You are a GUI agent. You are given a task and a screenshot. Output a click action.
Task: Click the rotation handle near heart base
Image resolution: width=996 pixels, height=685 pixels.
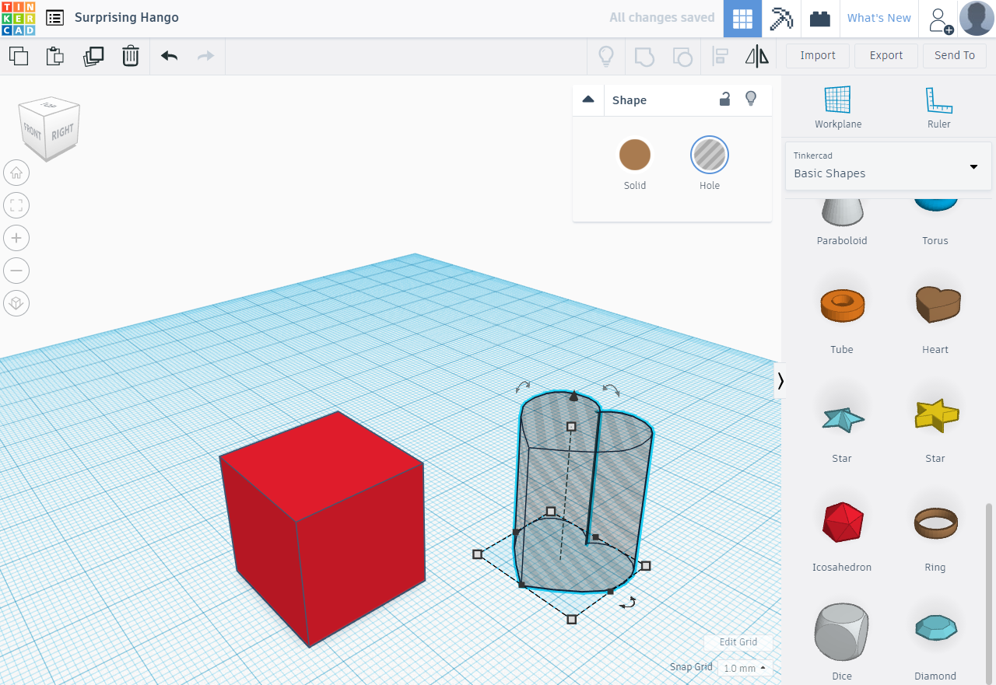tap(630, 602)
